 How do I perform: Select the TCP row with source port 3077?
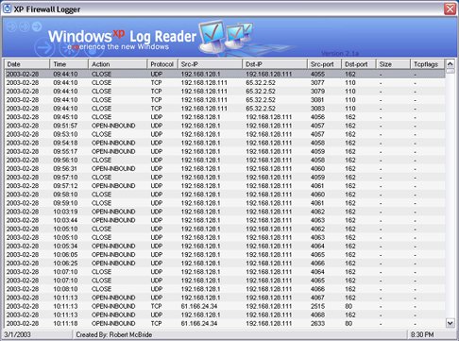tap(225, 82)
